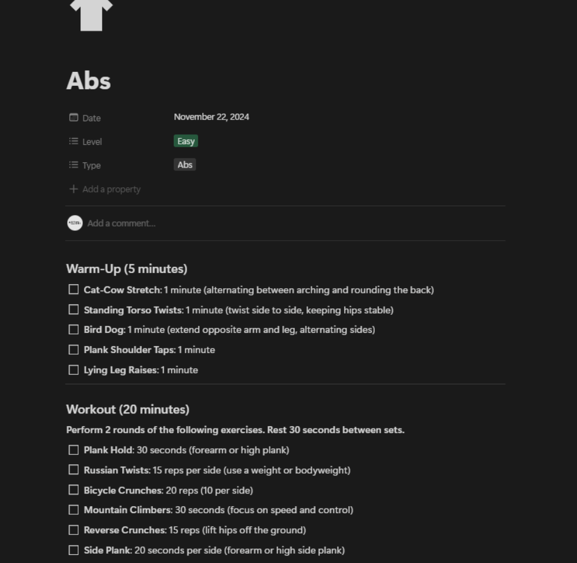Image resolution: width=577 pixels, height=563 pixels.
Task: Mark Bicycle Crunches as complete
Action: click(x=74, y=489)
